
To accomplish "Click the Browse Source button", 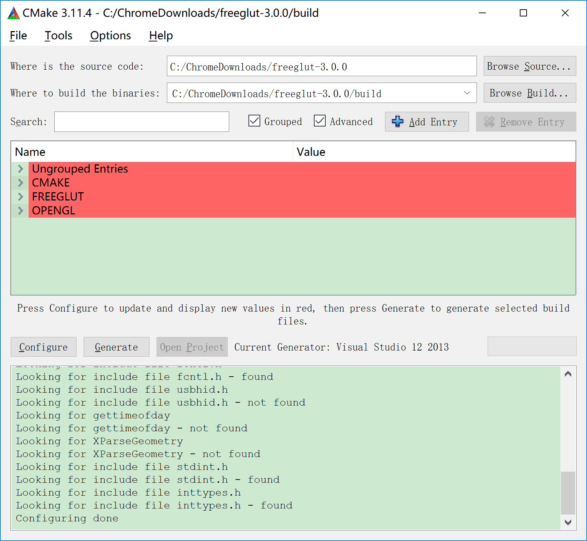I will click(x=530, y=66).
